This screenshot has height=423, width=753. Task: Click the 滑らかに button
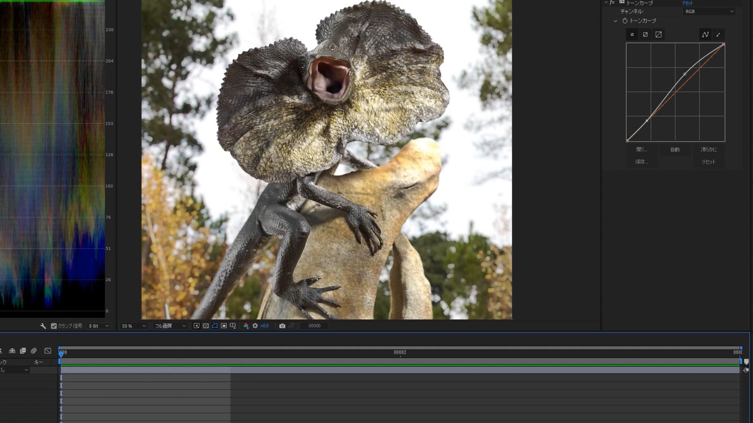click(x=708, y=149)
